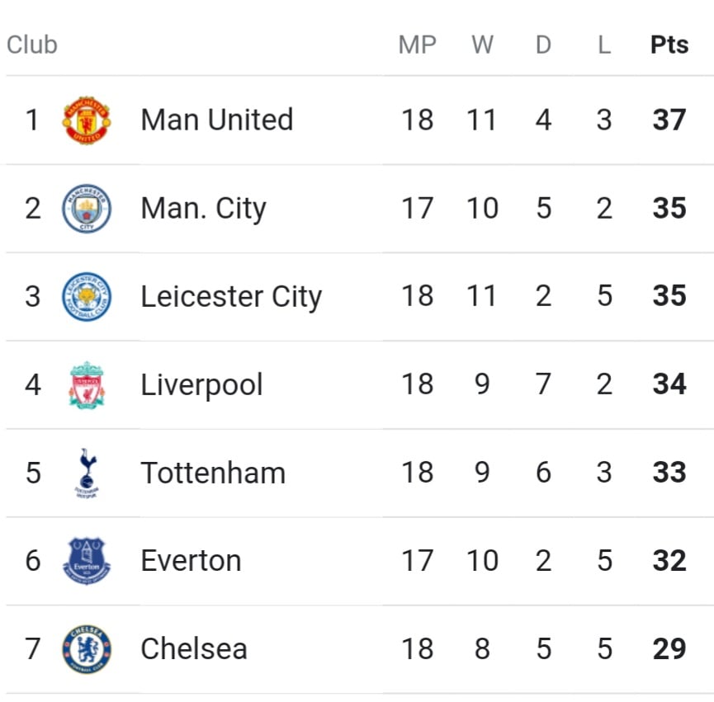Click the W column header
The image size is (714, 702).
click(482, 45)
